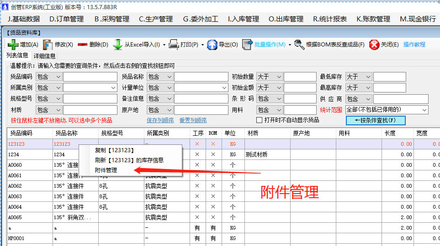Select 附件管理 from context menu
Viewport: 440px width, 246px height.
click(x=106, y=170)
